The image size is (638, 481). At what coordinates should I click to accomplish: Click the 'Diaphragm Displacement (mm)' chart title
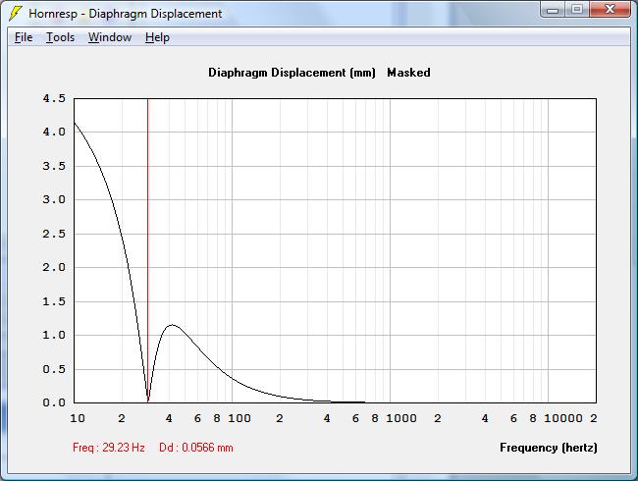[x=292, y=73]
